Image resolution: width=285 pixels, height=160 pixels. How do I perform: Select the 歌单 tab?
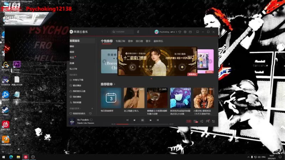[x=130, y=41]
